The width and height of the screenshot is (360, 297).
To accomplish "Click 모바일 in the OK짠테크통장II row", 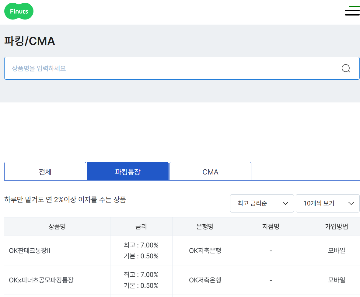I will [x=337, y=251].
